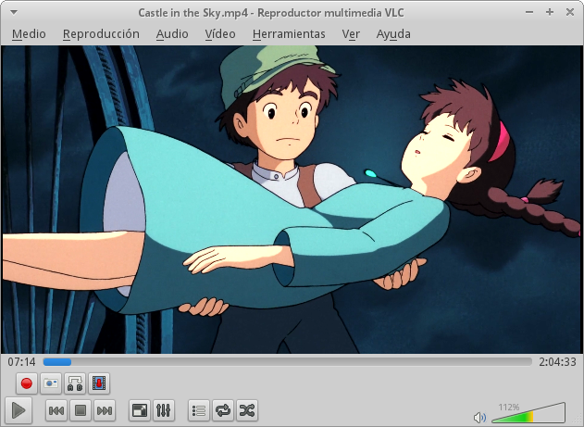
Task: Toggle the loop repeat mode
Action: [223, 410]
